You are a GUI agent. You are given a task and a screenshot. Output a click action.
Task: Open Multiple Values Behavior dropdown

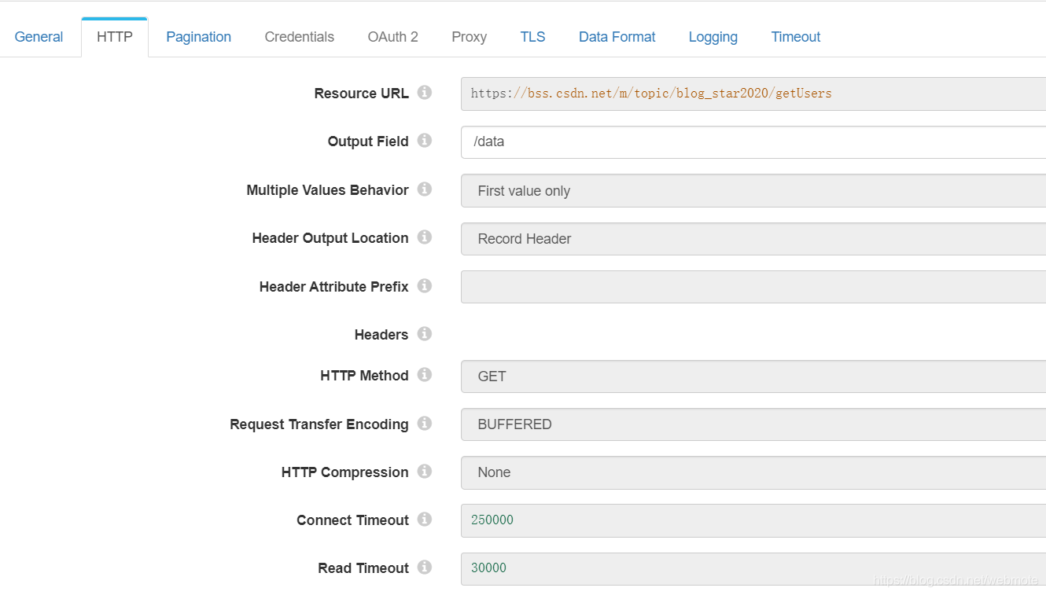pos(753,191)
